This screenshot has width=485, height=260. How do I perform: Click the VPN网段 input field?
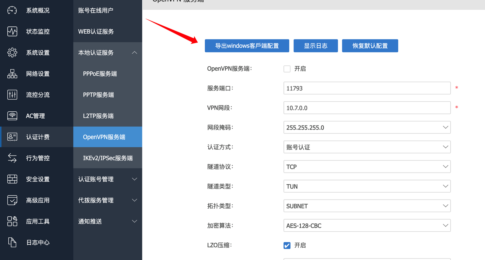coord(367,108)
